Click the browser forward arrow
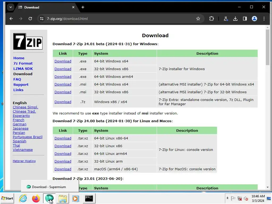The width and height of the screenshot is (272, 204). [21, 19]
